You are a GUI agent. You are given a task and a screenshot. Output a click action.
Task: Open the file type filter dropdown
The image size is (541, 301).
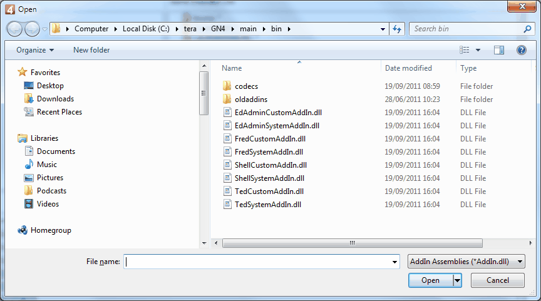tap(466, 262)
